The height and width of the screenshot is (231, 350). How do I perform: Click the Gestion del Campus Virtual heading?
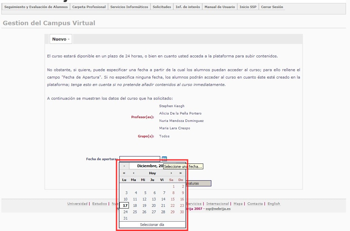(x=49, y=23)
